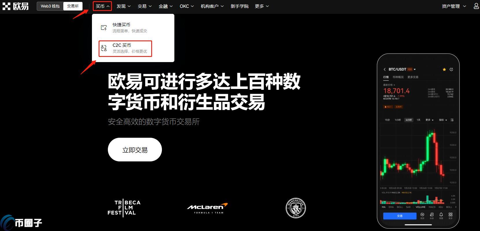Select the MA indicator label
Viewport: 480px width, 231px height.
point(384,207)
